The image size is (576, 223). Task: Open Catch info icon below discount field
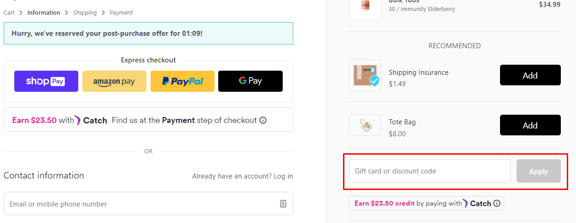tap(497, 203)
